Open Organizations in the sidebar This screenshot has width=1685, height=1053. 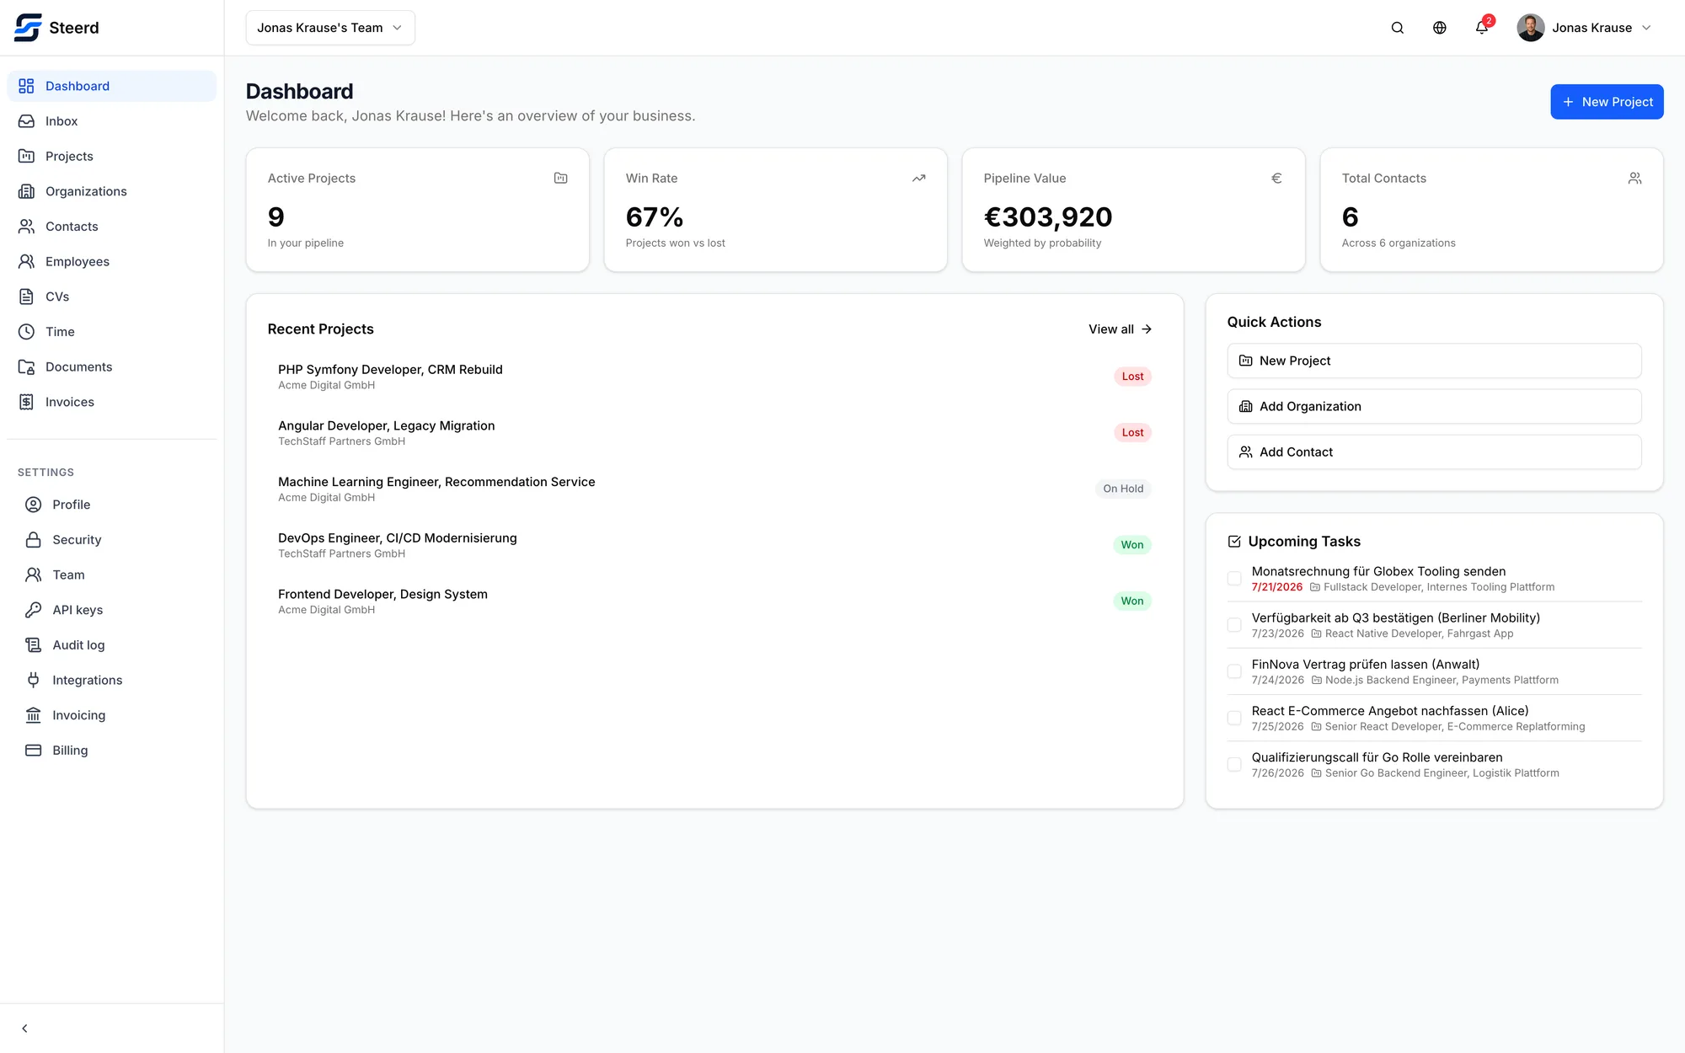pyautogui.click(x=112, y=191)
